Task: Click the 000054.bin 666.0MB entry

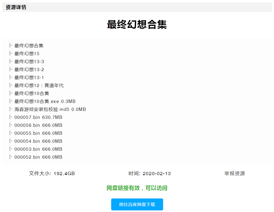Action: coord(38,141)
